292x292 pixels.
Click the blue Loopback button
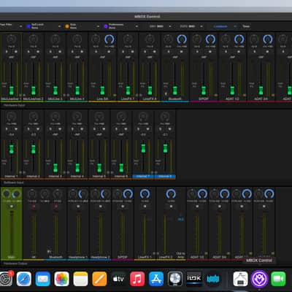(x=220, y=26)
